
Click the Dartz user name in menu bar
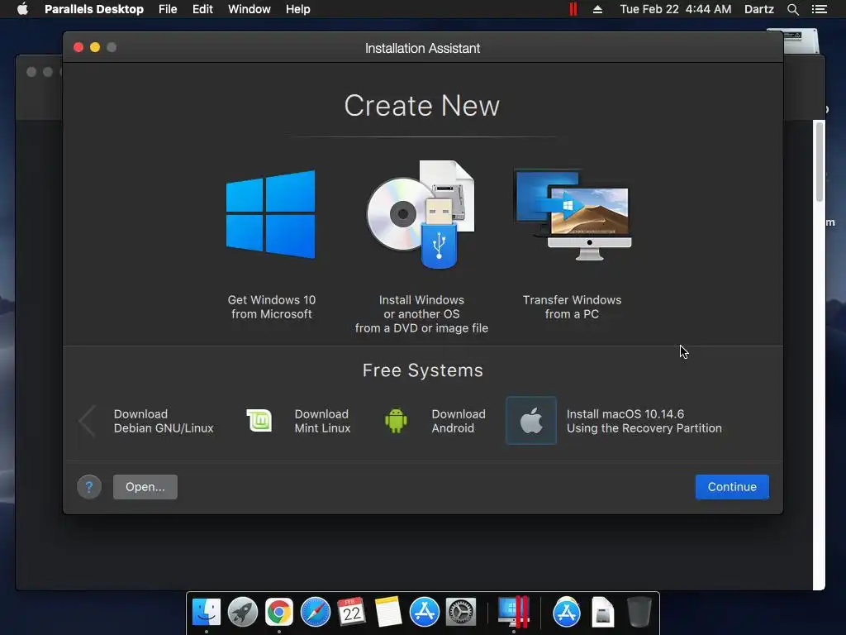coord(758,9)
